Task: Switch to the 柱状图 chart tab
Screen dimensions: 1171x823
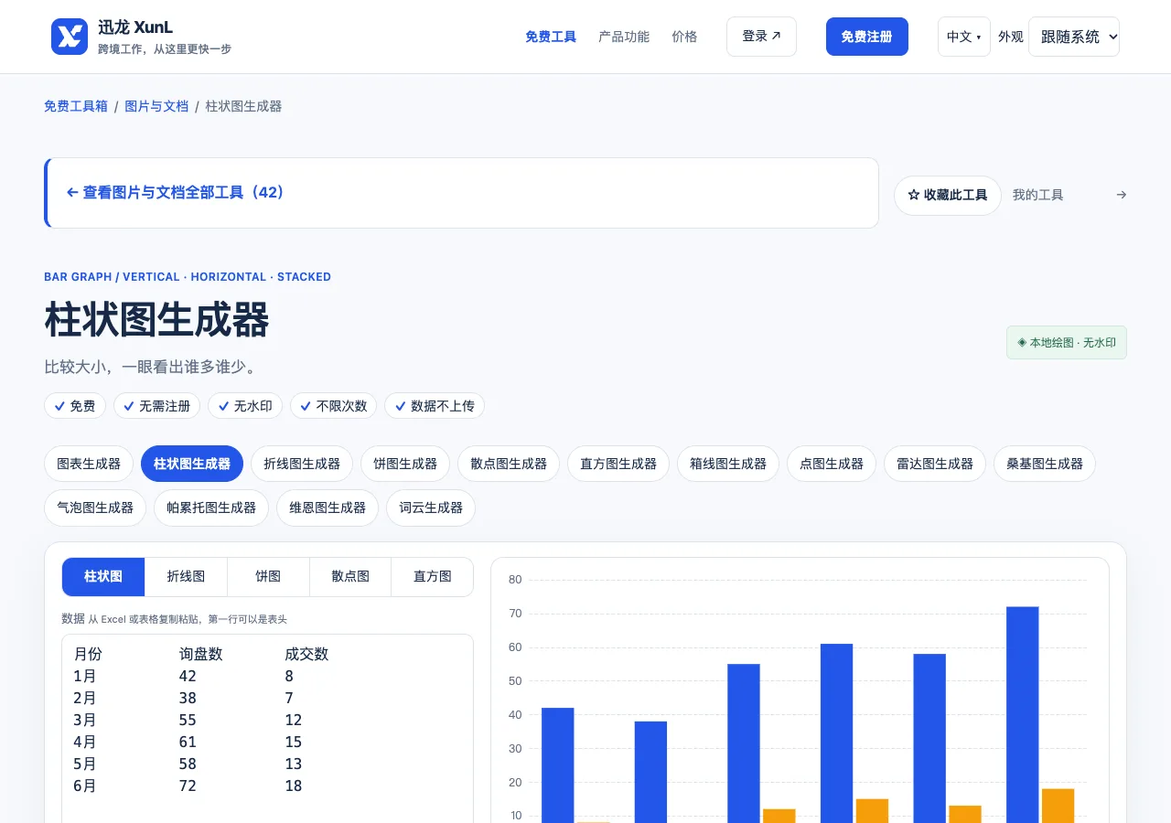Action: pyautogui.click(x=103, y=577)
